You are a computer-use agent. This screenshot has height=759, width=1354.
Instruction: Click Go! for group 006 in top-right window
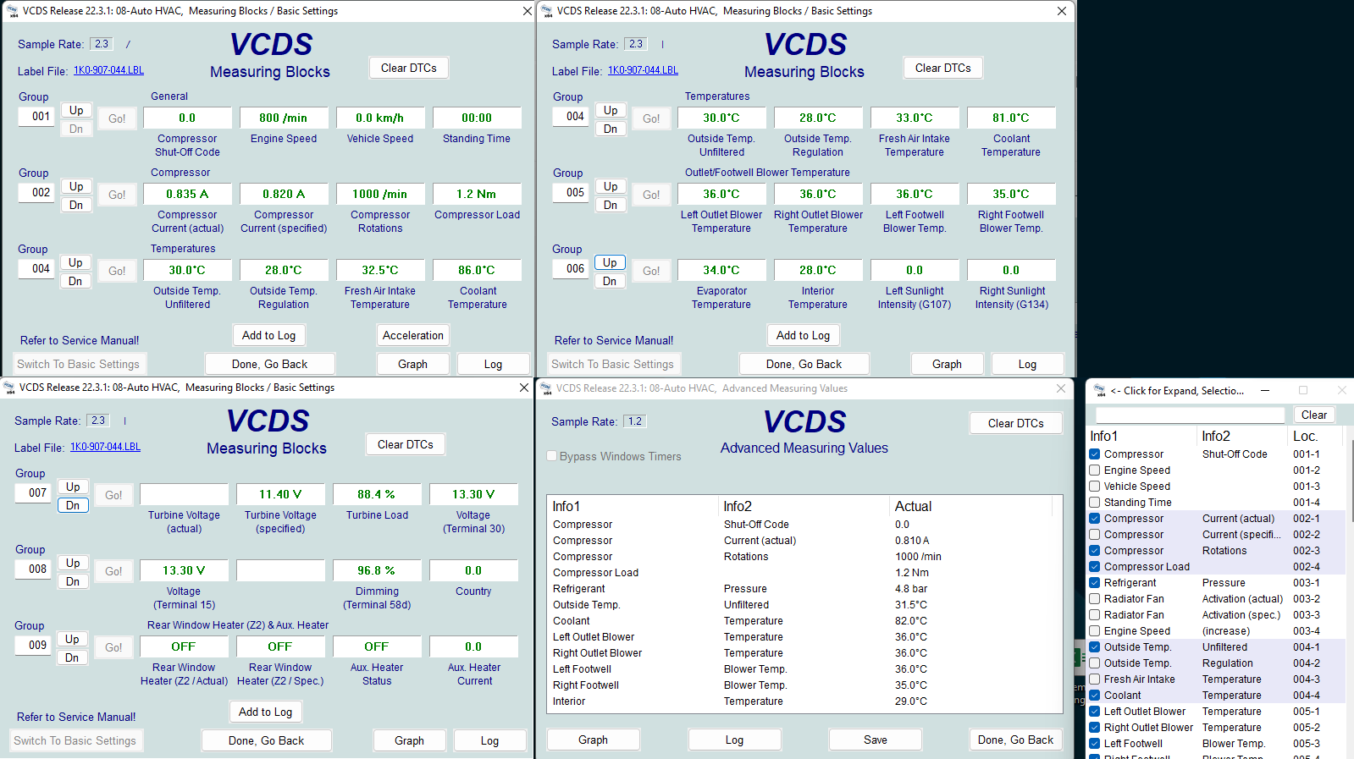point(651,271)
